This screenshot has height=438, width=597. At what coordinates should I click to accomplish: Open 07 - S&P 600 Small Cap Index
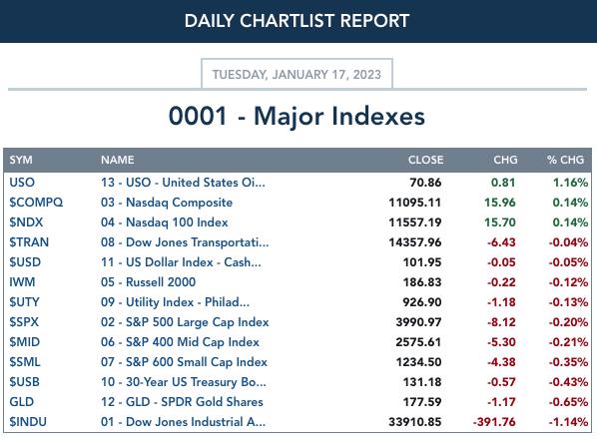pos(184,362)
